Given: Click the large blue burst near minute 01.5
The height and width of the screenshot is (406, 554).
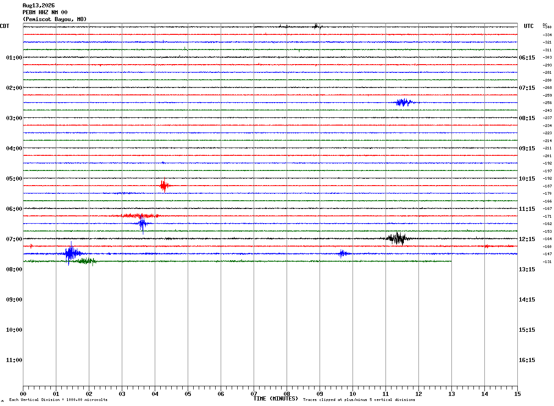Looking at the screenshot, I should tap(71, 253).
